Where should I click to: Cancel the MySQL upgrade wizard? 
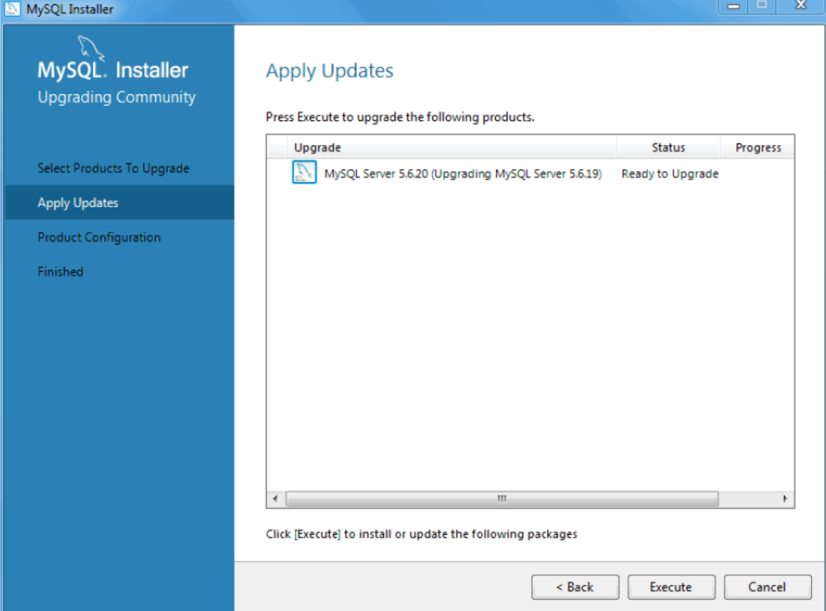(767, 587)
